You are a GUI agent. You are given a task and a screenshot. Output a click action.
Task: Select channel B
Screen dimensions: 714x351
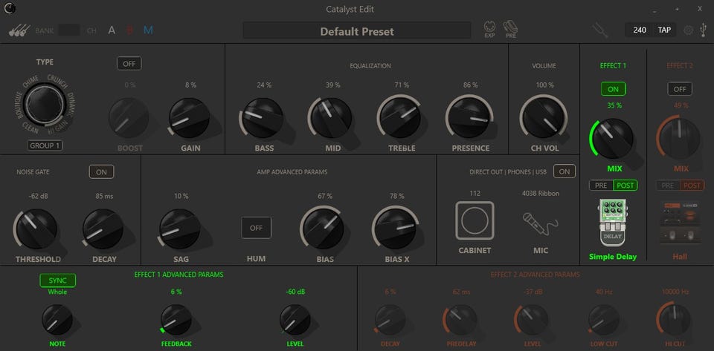click(129, 30)
